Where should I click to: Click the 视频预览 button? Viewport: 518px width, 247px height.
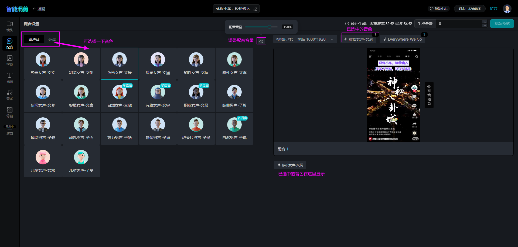502,24
